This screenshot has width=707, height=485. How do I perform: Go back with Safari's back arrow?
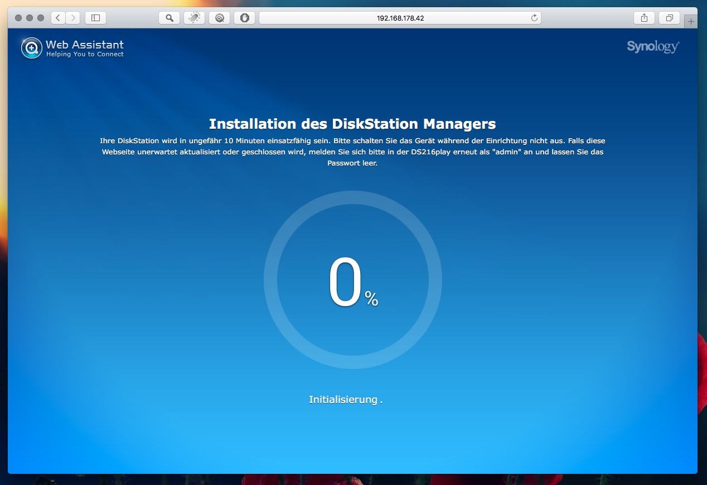click(58, 18)
